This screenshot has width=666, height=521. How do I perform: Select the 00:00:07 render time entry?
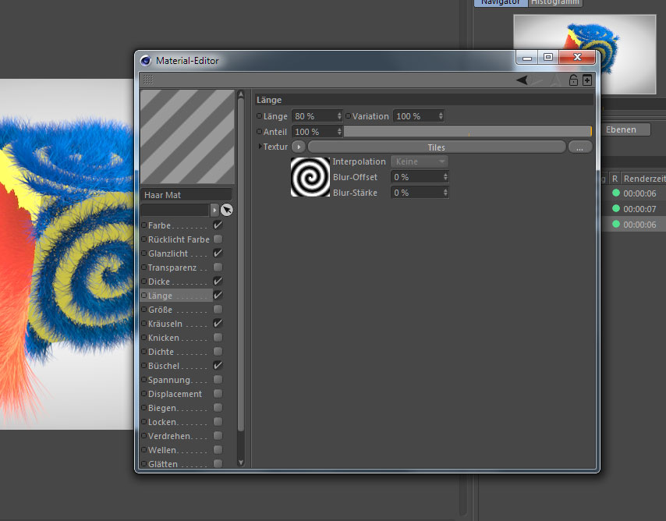tap(639, 209)
